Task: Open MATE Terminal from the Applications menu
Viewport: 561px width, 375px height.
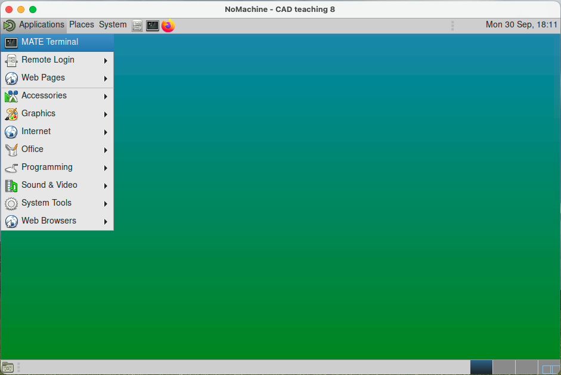Action: (x=49, y=42)
